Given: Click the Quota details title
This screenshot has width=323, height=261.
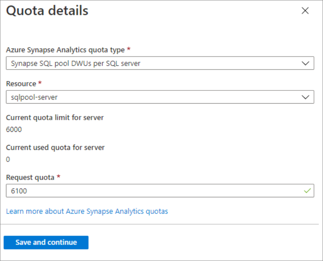Looking at the screenshot, I should point(47,11).
